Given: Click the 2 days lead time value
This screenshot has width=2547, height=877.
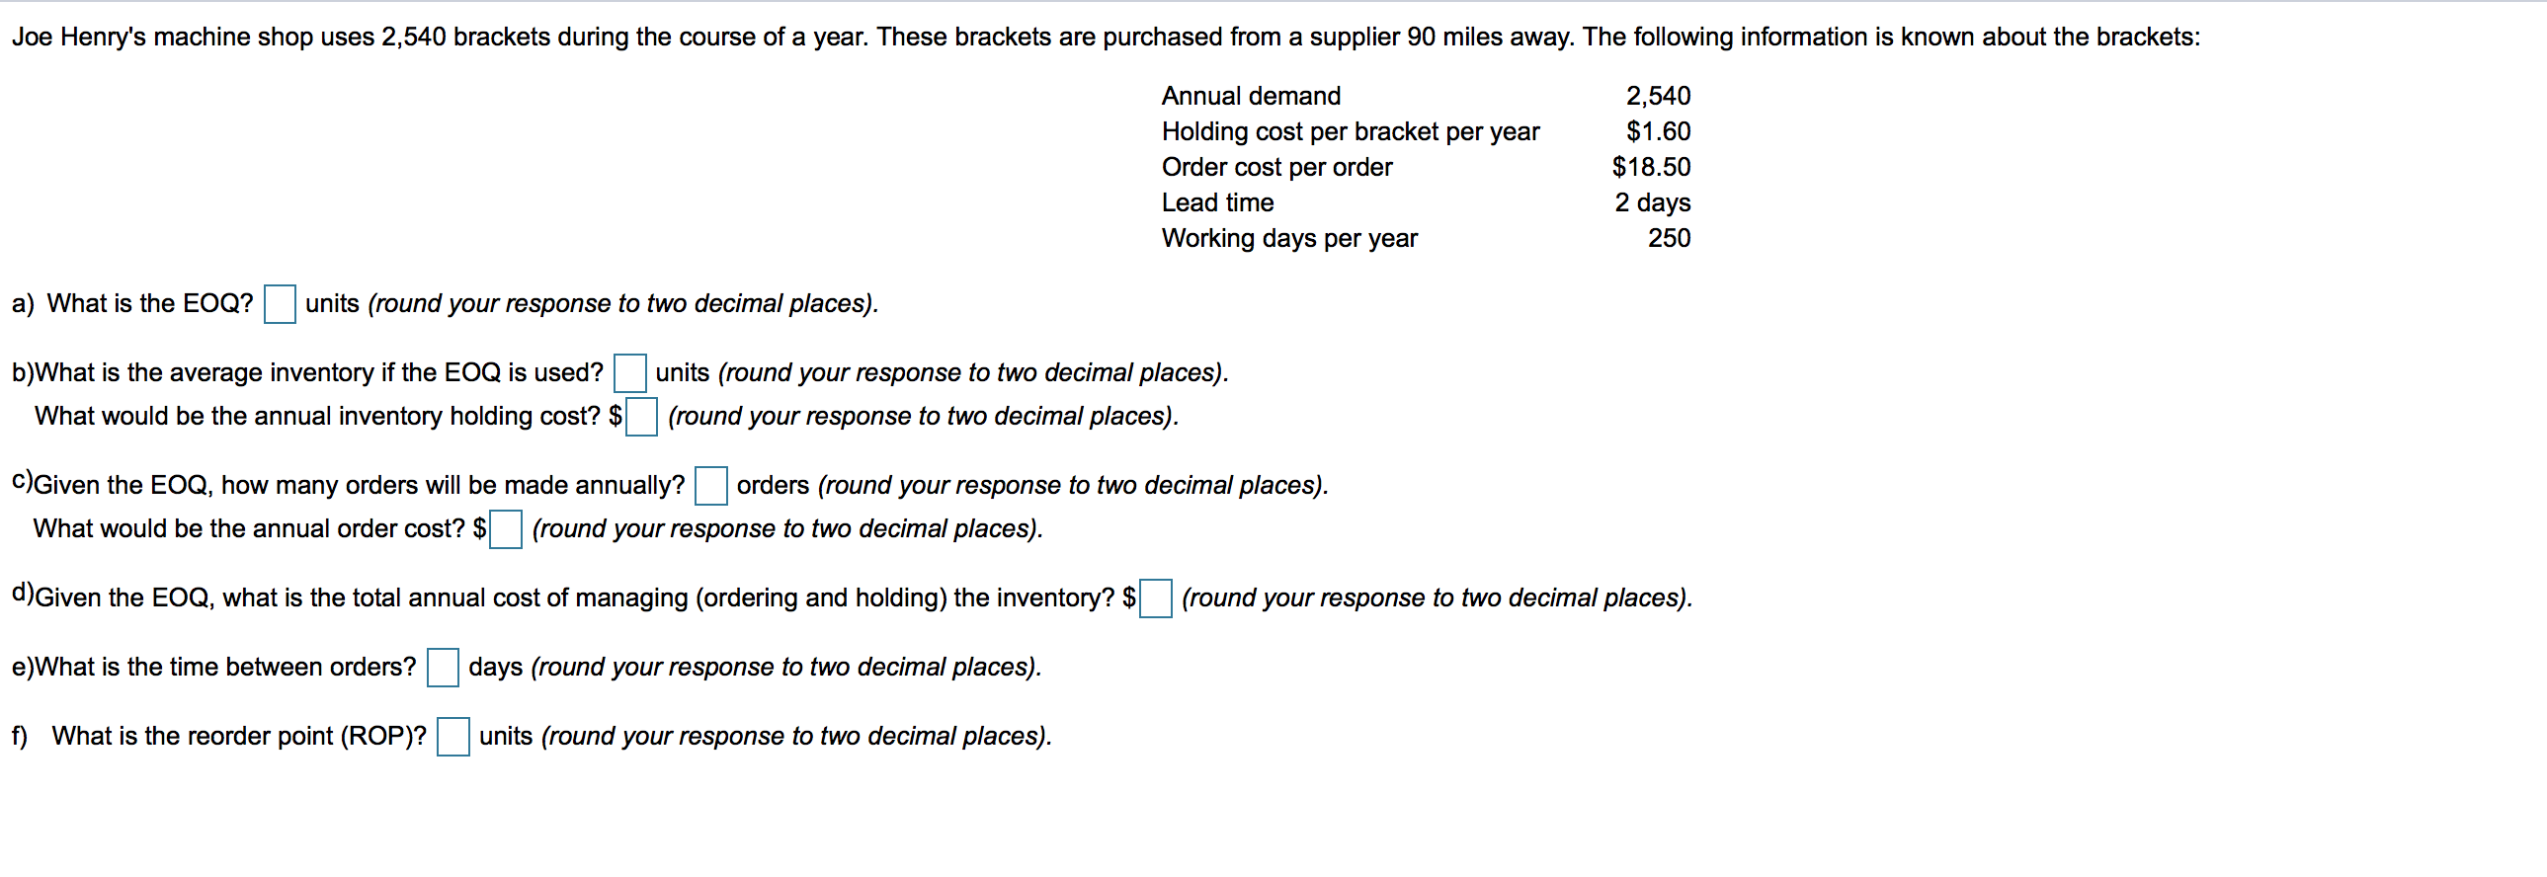Looking at the screenshot, I should (1652, 202).
